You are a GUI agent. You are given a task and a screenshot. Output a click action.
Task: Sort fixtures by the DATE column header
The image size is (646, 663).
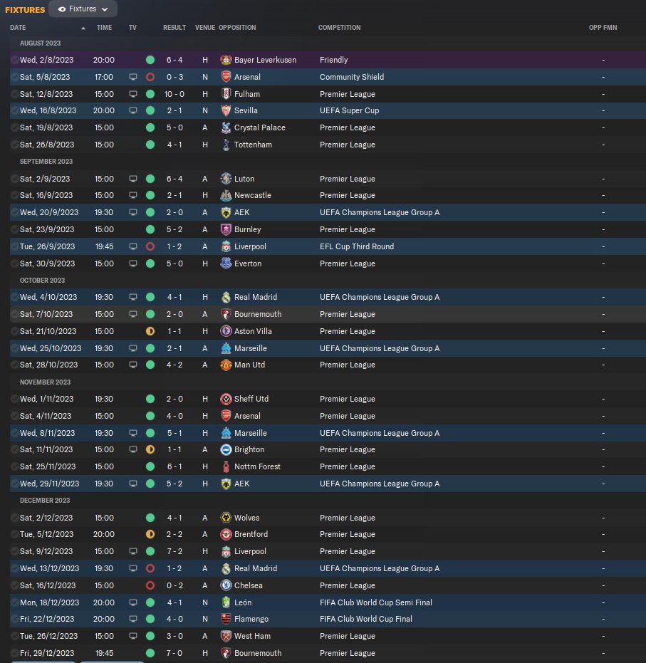18,28
